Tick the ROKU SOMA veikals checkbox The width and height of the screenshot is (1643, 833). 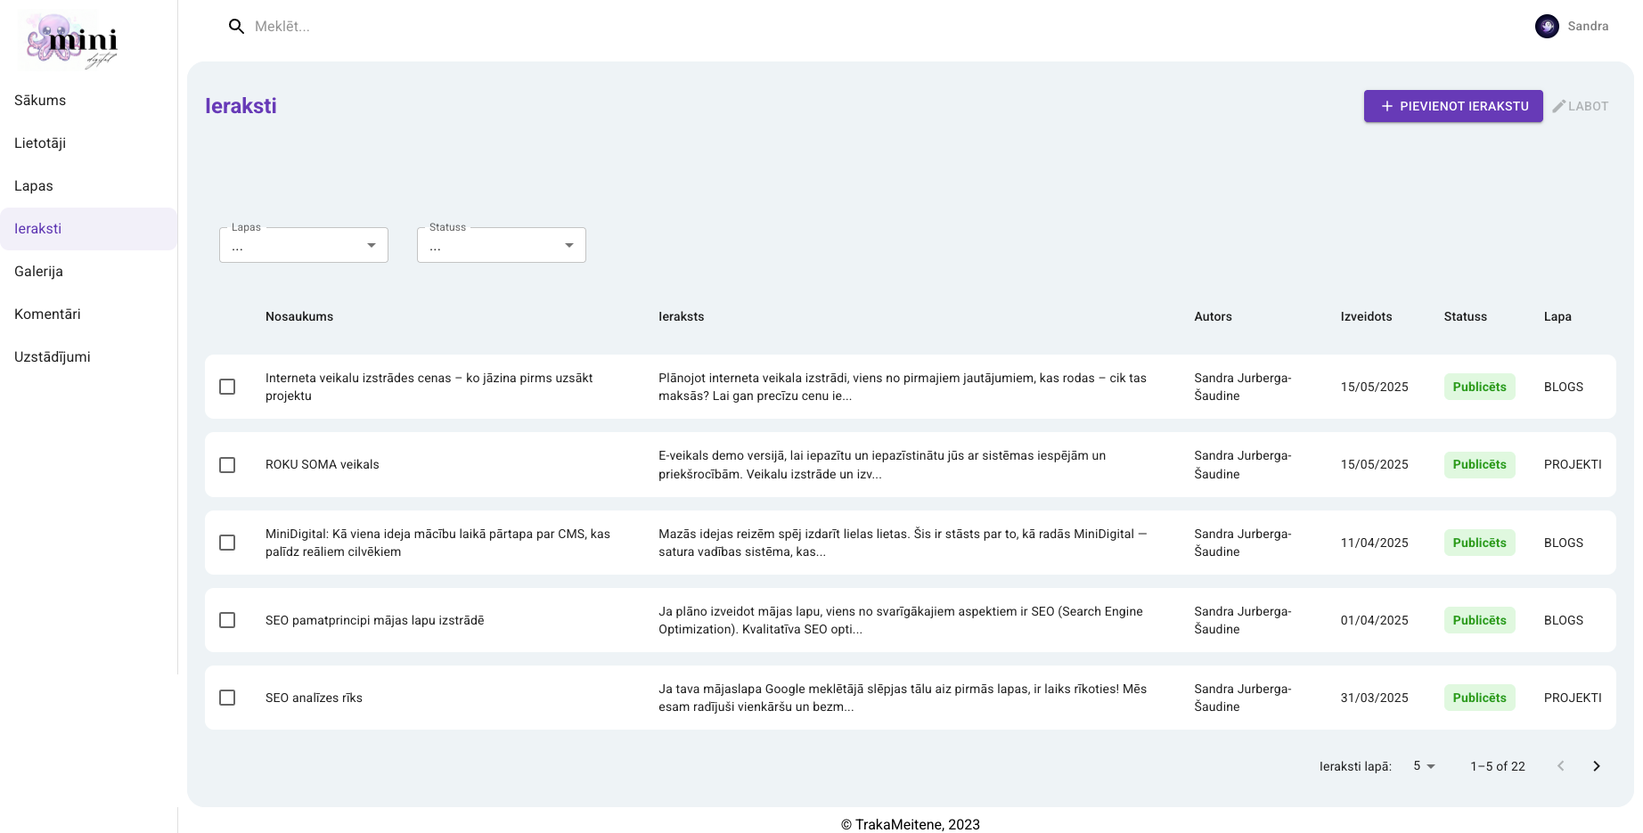point(227,465)
